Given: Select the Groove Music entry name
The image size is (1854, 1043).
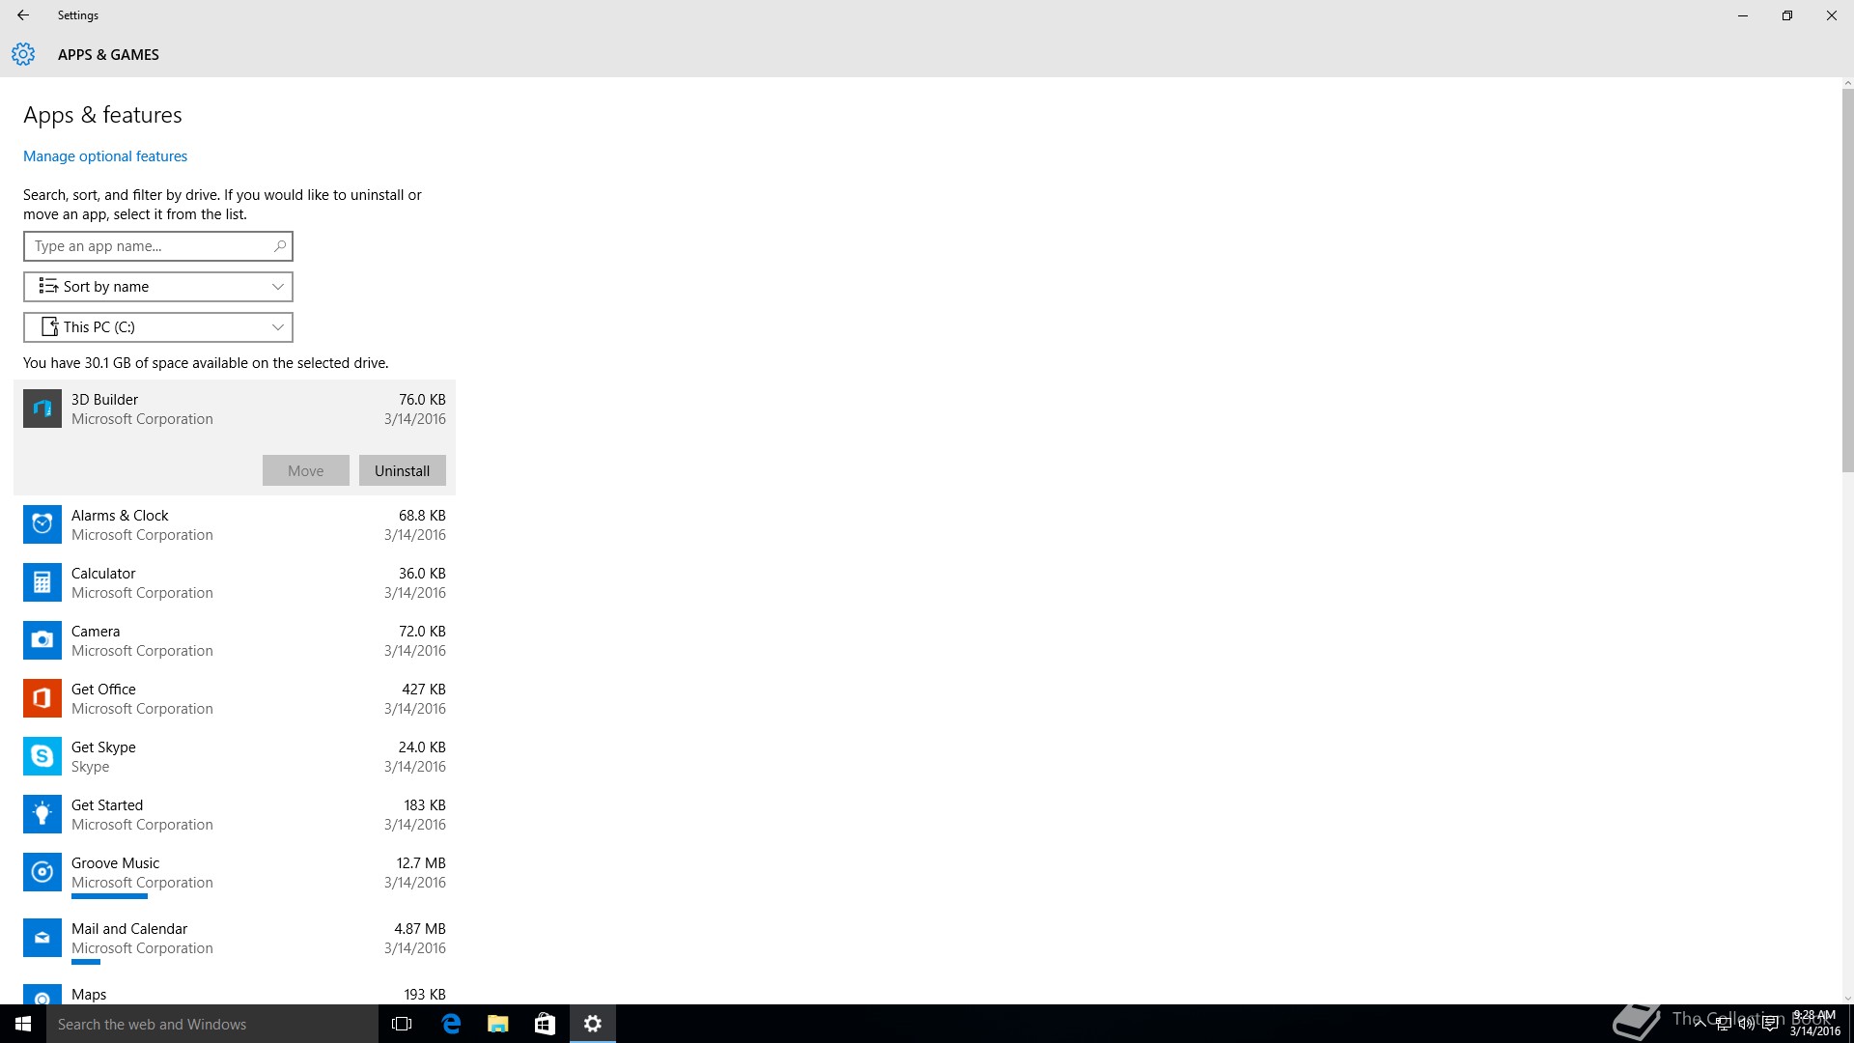Looking at the screenshot, I should coord(115,863).
